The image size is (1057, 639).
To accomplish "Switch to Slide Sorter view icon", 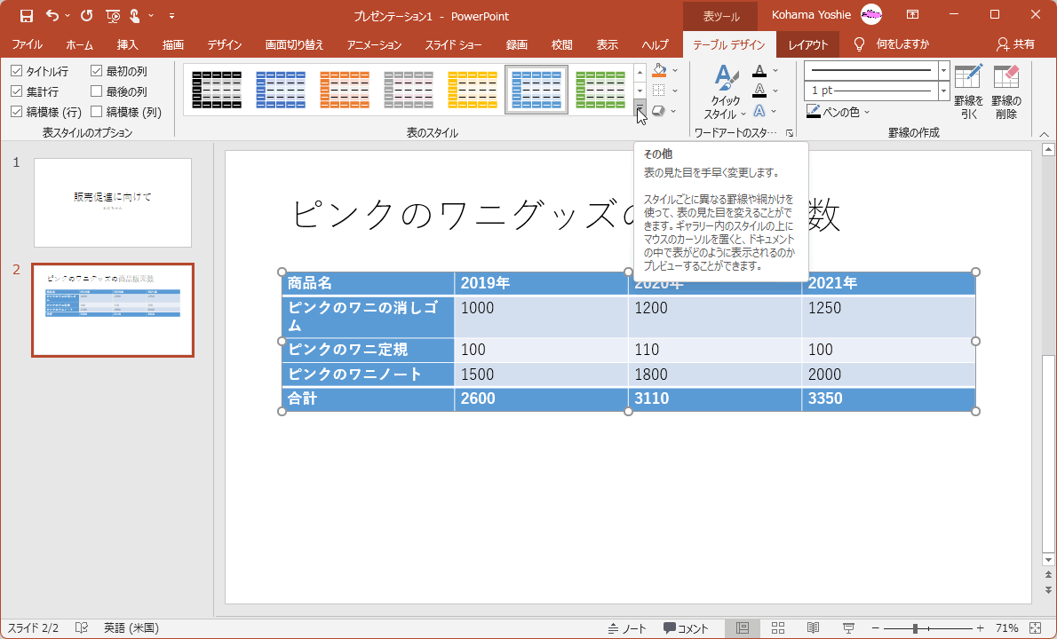I will tap(778, 627).
